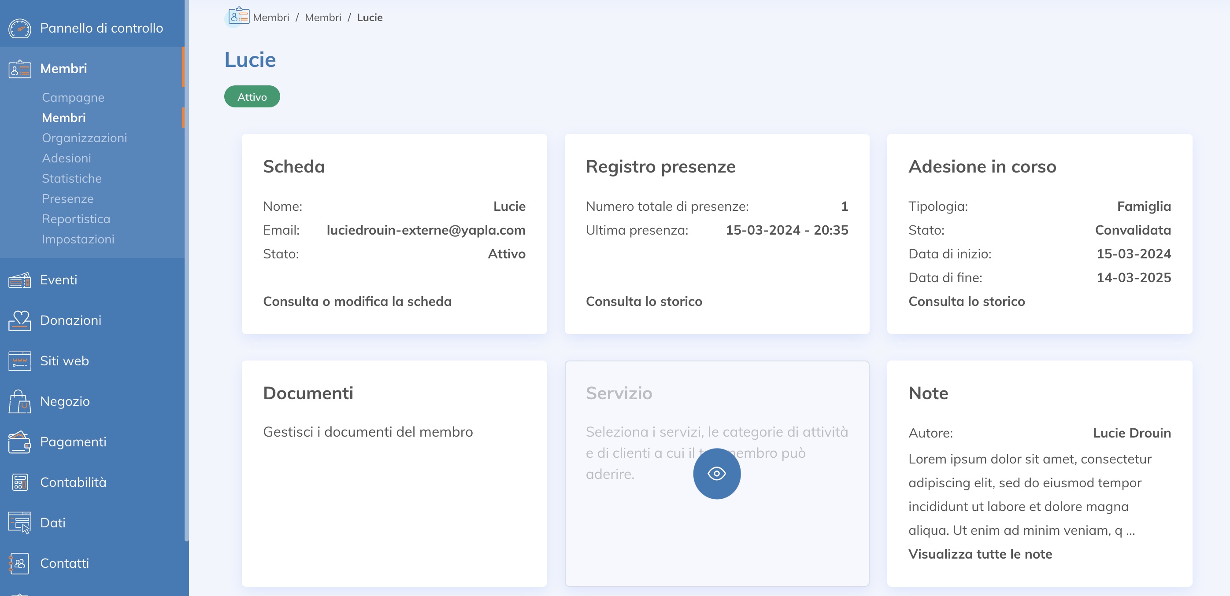1230x596 pixels.
Task: Open Pannello di controllo menu item
Action: click(101, 28)
